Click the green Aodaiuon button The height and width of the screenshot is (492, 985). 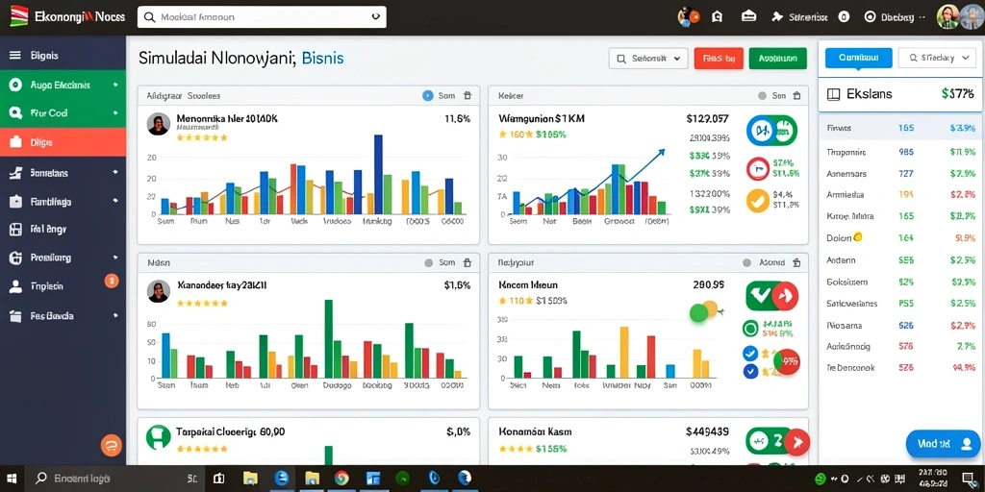777,59
